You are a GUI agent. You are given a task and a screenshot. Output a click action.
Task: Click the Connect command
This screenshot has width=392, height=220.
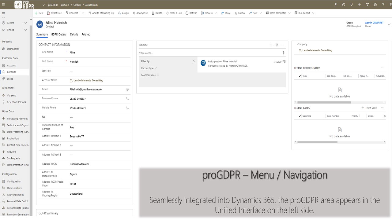72,13
